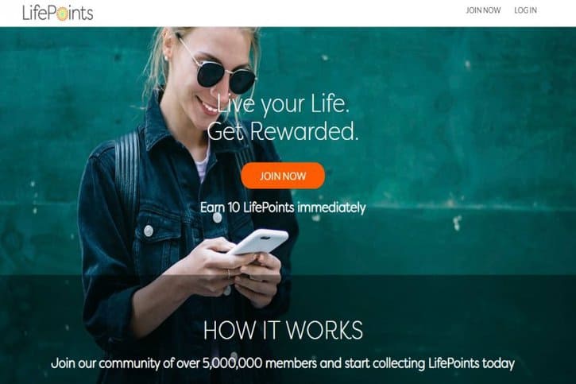The height and width of the screenshot is (384, 576).
Task: Click the "Live your Life." headline
Action: [x=283, y=103]
